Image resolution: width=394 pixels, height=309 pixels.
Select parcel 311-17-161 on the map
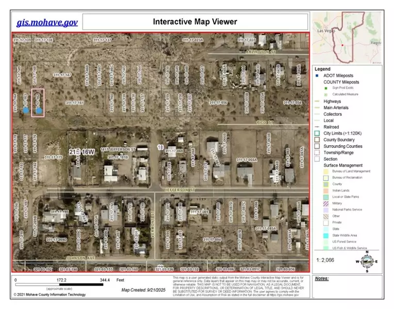(74, 103)
